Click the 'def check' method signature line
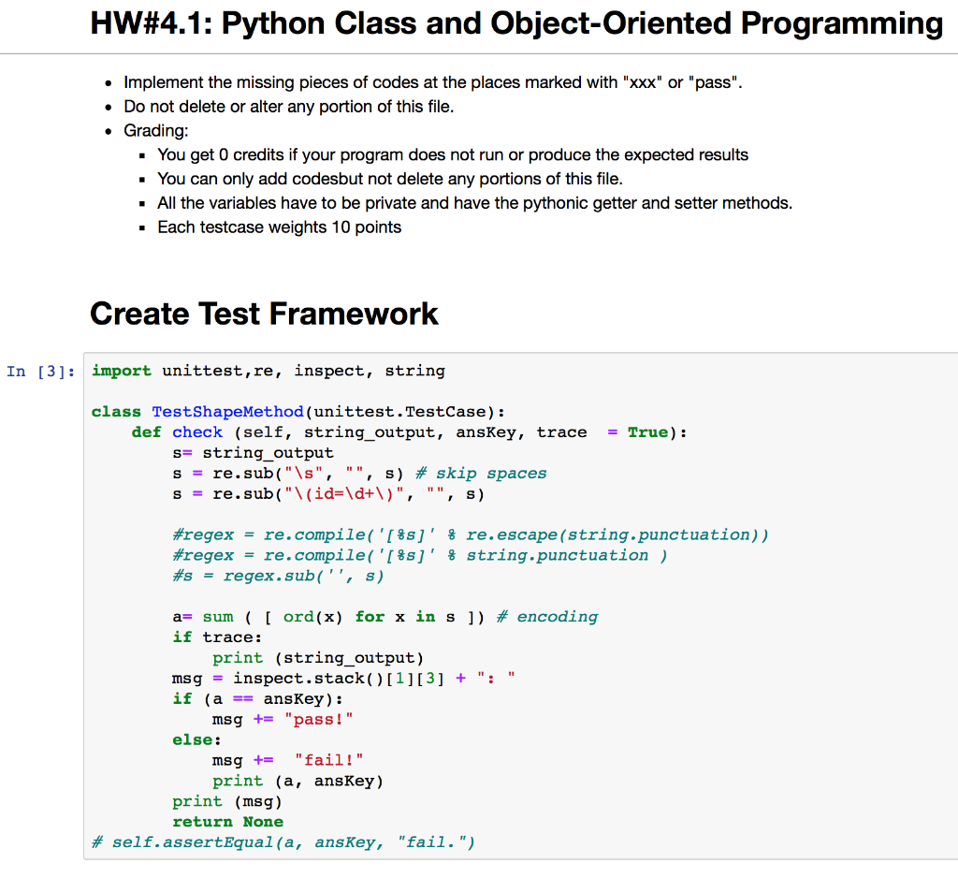Image resolution: width=958 pixels, height=878 pixels. [410, 432]
